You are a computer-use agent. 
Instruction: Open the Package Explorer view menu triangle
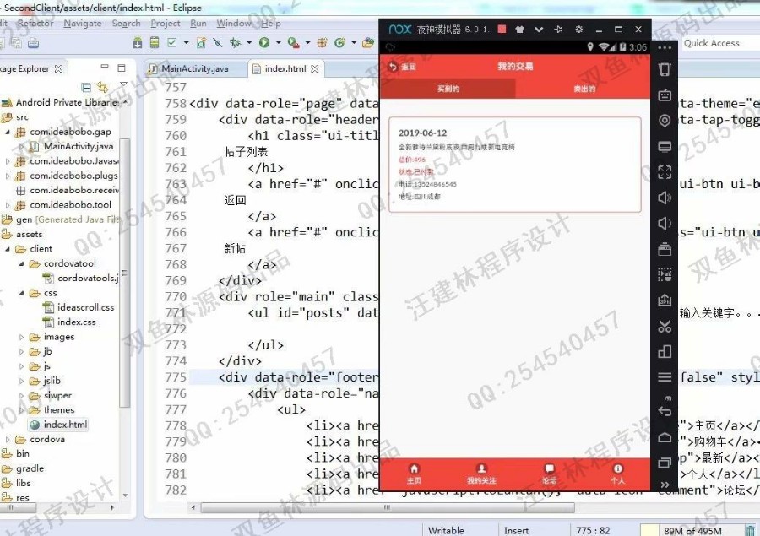123,84
